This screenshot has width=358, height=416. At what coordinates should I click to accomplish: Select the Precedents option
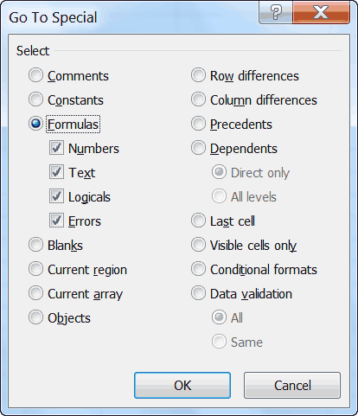point(198,124)
